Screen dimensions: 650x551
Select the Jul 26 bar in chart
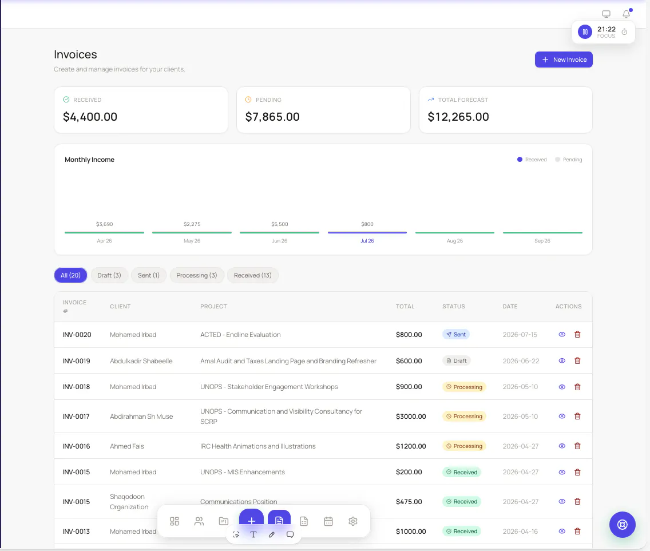[367, 232]
